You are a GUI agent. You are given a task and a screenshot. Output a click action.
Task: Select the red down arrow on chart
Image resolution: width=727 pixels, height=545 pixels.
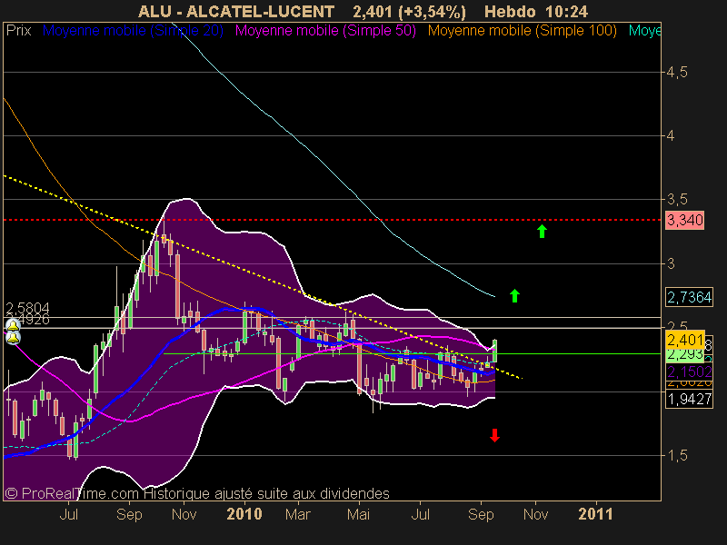click(494, 435)
